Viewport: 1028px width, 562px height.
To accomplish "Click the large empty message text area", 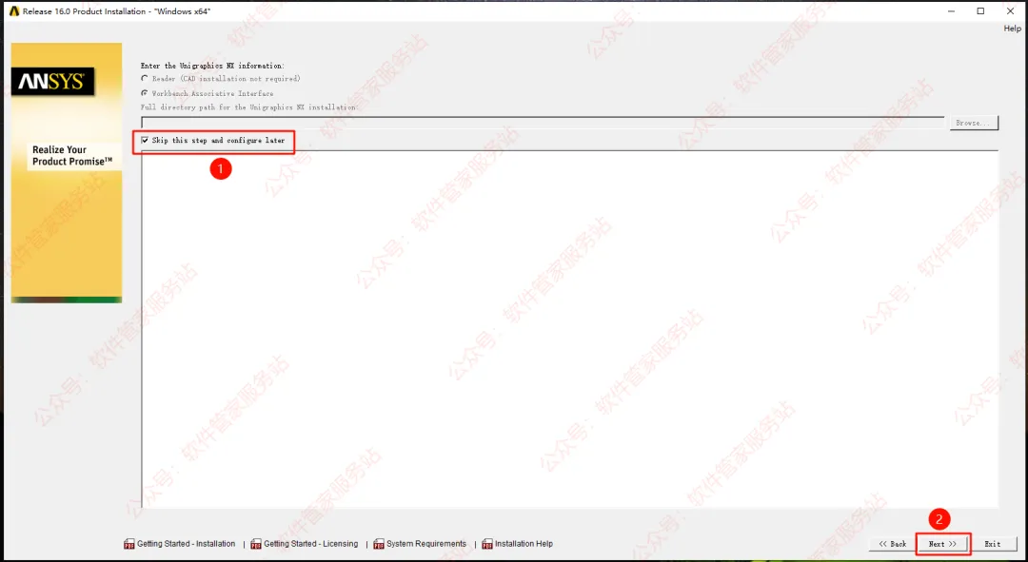I will (570, 329).
